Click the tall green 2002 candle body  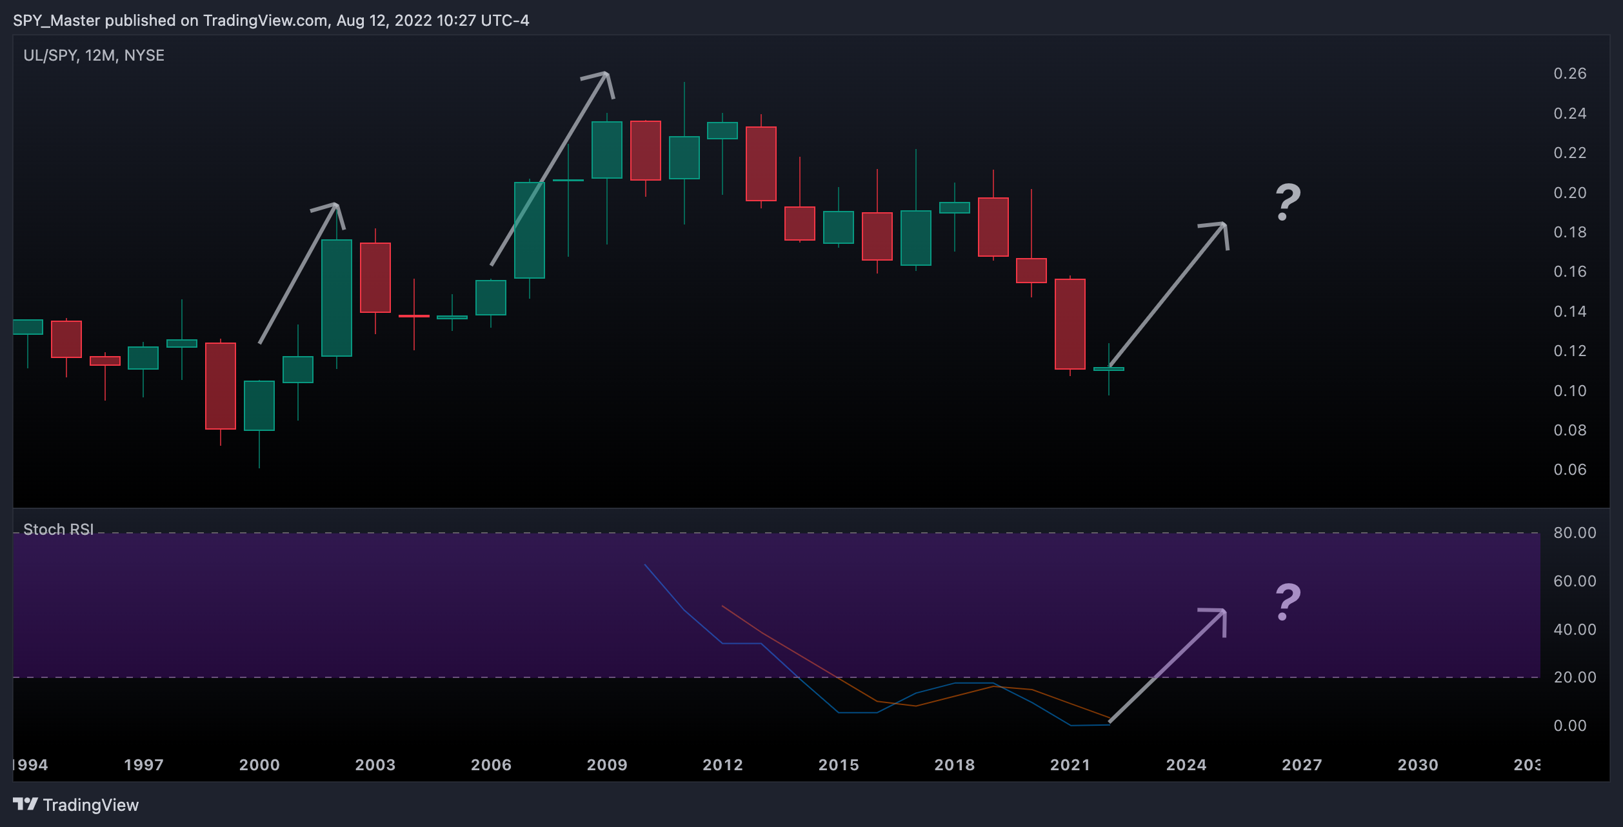click(337, 298)
